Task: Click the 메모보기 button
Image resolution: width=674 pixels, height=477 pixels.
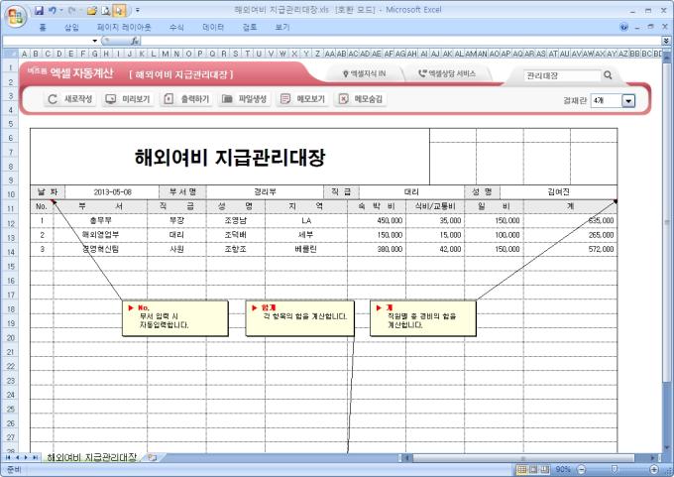Action: (302, 99)
